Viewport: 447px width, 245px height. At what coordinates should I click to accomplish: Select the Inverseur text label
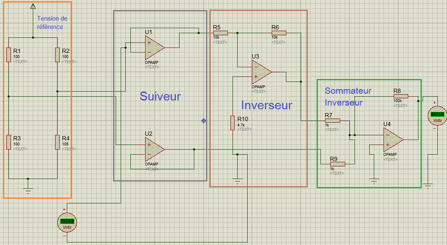click(267, 105)
